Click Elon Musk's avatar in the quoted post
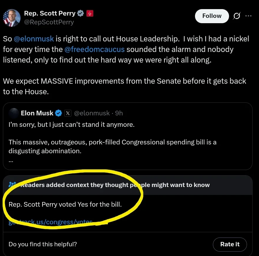This screenshot has height=256, width=259. 14,113
